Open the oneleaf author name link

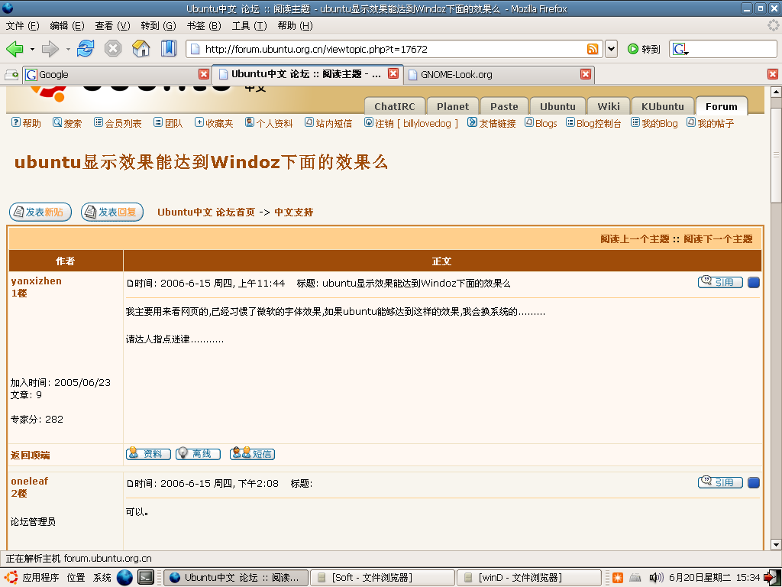30,482
